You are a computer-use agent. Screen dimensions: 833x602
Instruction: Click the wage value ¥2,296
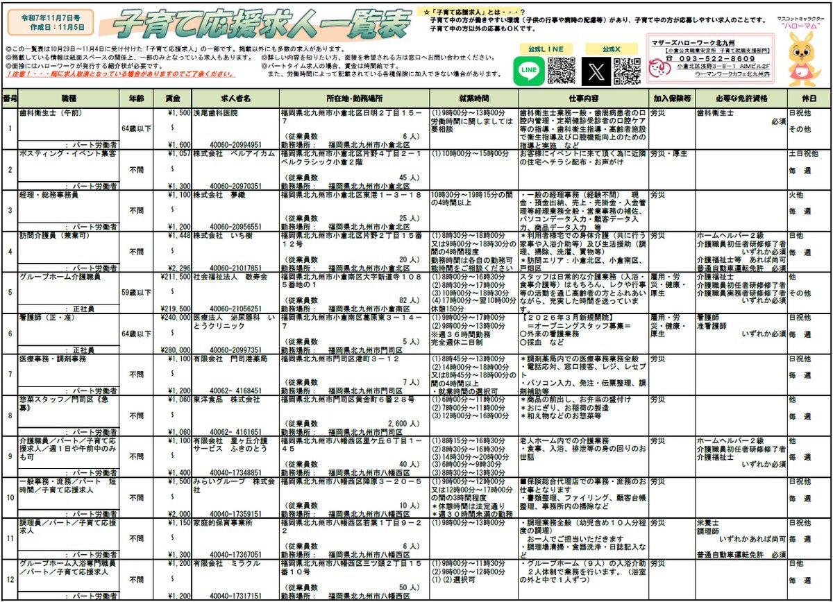[x=179, y=268]
